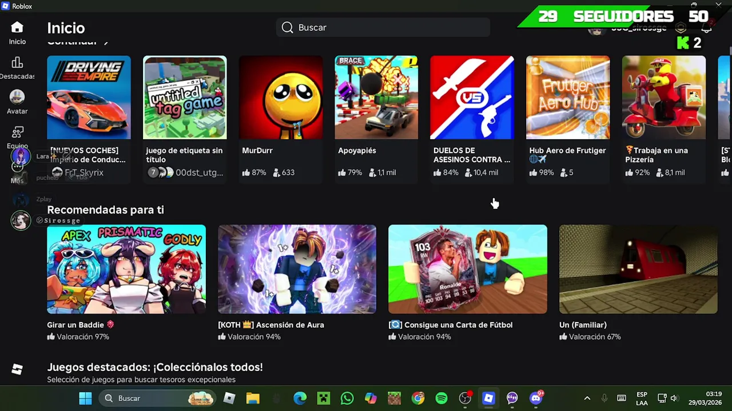Switch to Roblox app in taskbar
Screen dimensions: 732x411
point(489,398)
